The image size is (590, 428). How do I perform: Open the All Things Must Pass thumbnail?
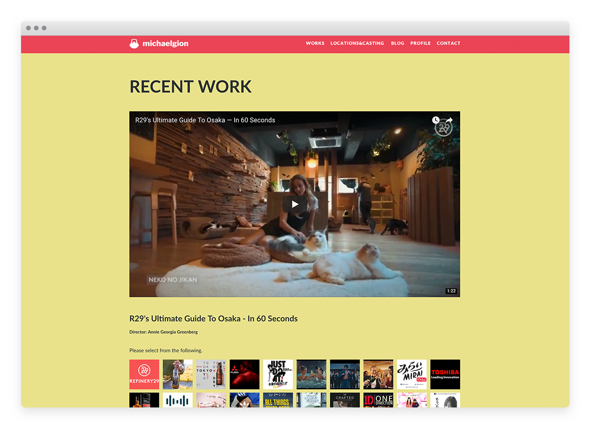pyautogui.click(x=278, y=400)
